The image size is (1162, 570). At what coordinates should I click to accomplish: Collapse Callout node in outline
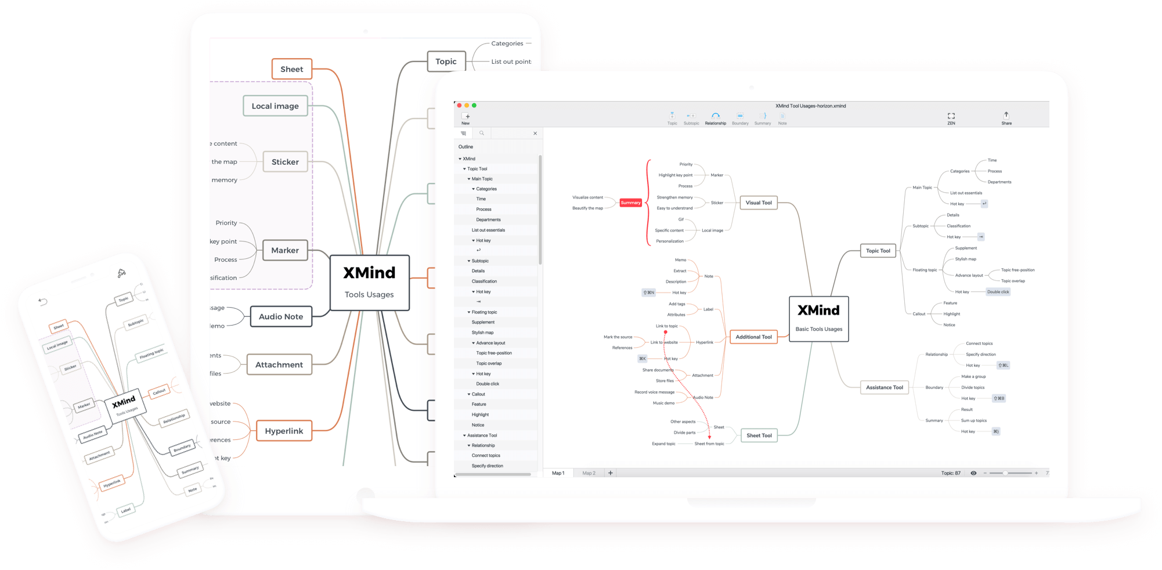(x=469, y=394)
